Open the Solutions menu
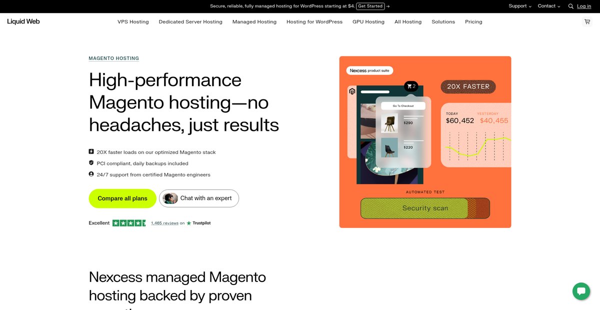This screenshot has width=600, height=310. [x=443, y=21]
